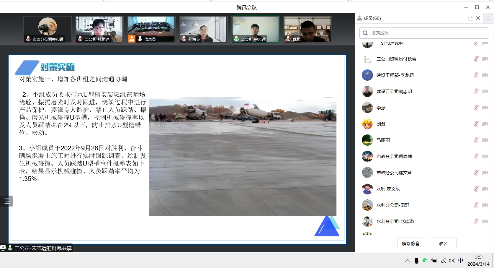Viewport: 494px width, 268px height.
Task: Click the 解除静音 button
Action: (x=411, y=243)
